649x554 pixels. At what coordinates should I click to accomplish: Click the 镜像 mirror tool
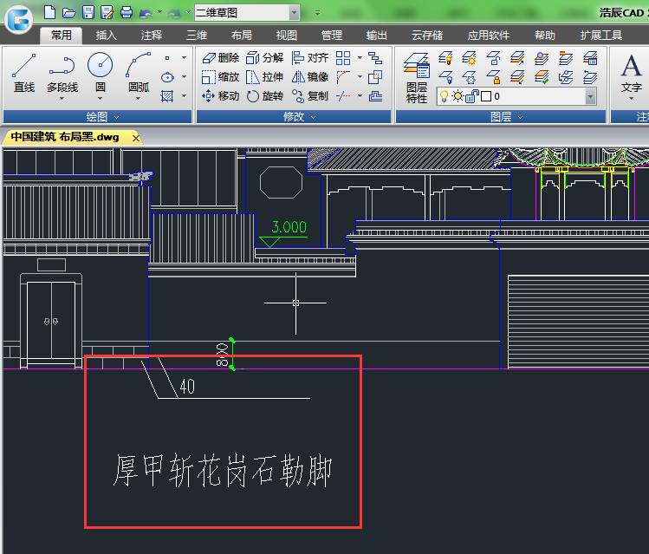tap(310, 77)
